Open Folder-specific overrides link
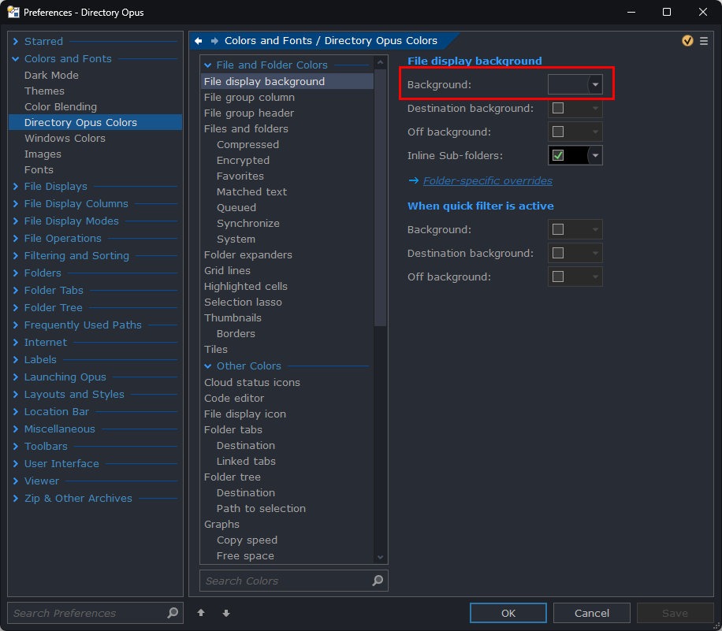Viewport: 722px width, 631px height. [x=488, y=181]
